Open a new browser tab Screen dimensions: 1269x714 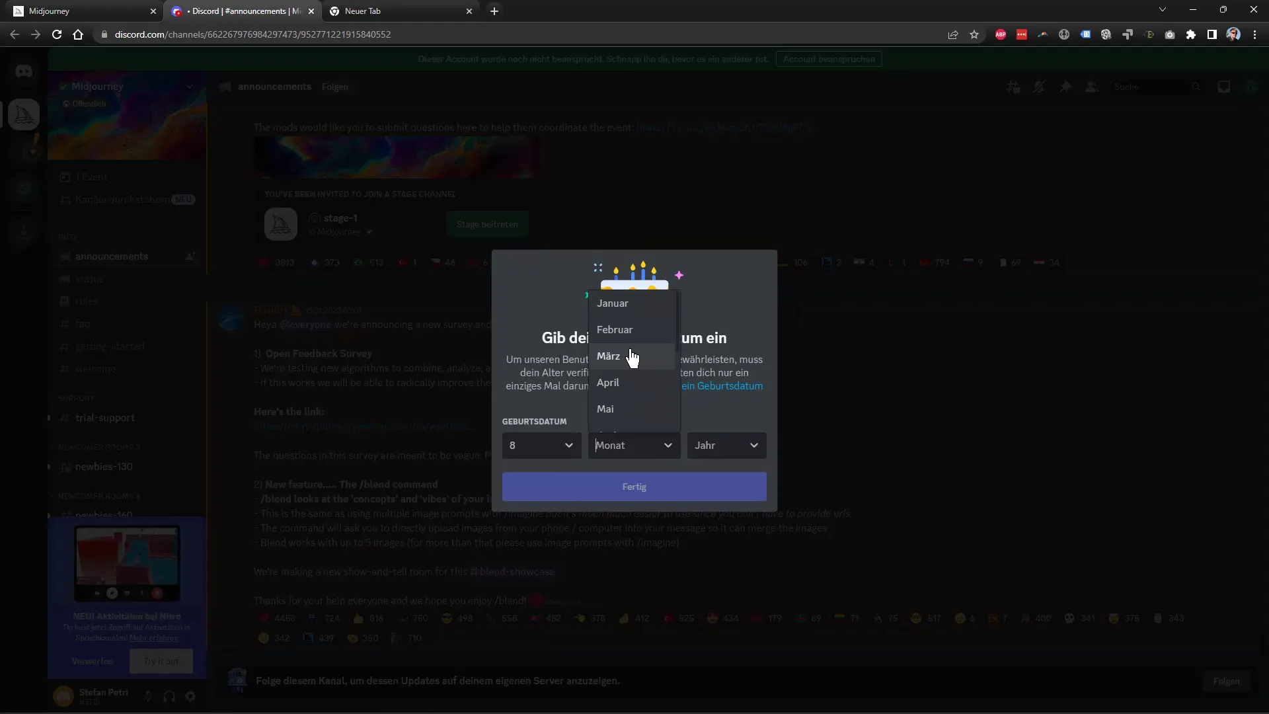494,11
